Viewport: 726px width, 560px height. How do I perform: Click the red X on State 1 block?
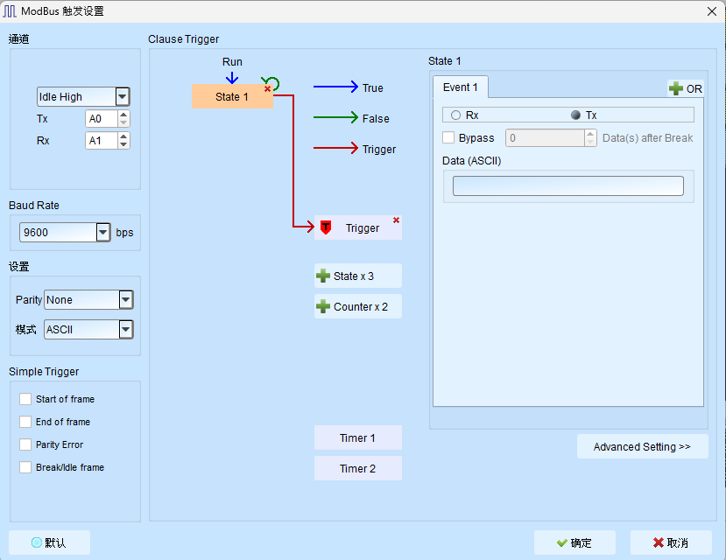(x=267, y=88)
